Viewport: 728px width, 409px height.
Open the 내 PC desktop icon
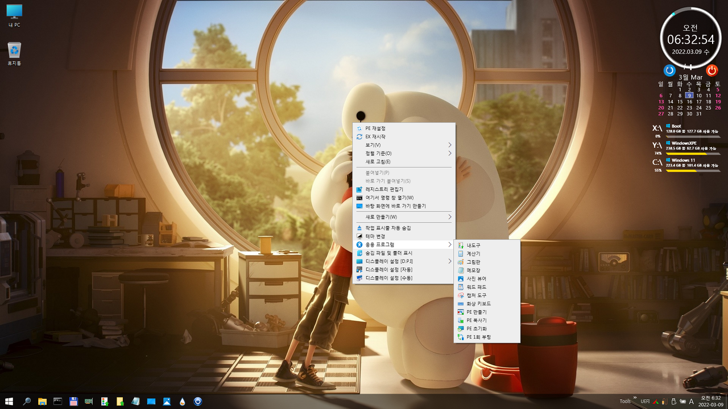[x=14, y=16]
